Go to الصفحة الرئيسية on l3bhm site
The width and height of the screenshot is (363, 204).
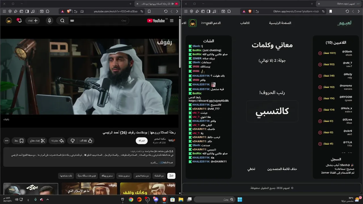280,23
